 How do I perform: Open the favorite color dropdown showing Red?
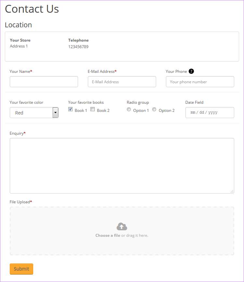coord(34,113)
